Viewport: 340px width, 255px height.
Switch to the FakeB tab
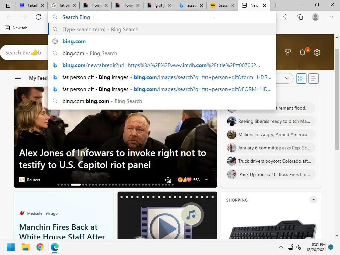pos(32,5)
